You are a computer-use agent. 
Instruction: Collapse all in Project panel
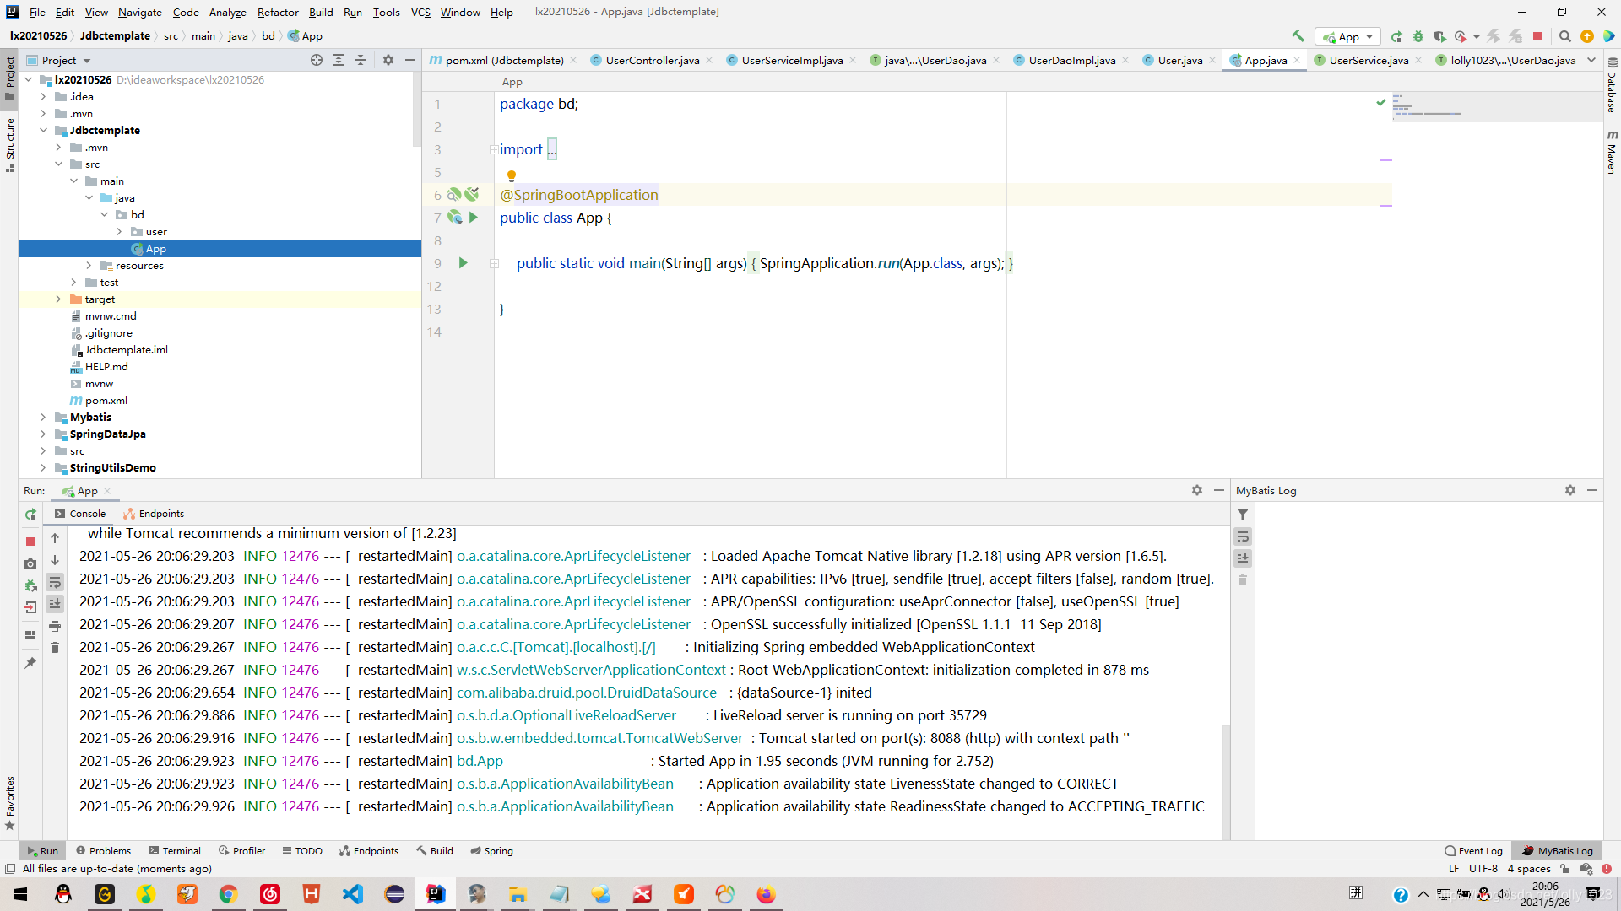click(361, 60)
